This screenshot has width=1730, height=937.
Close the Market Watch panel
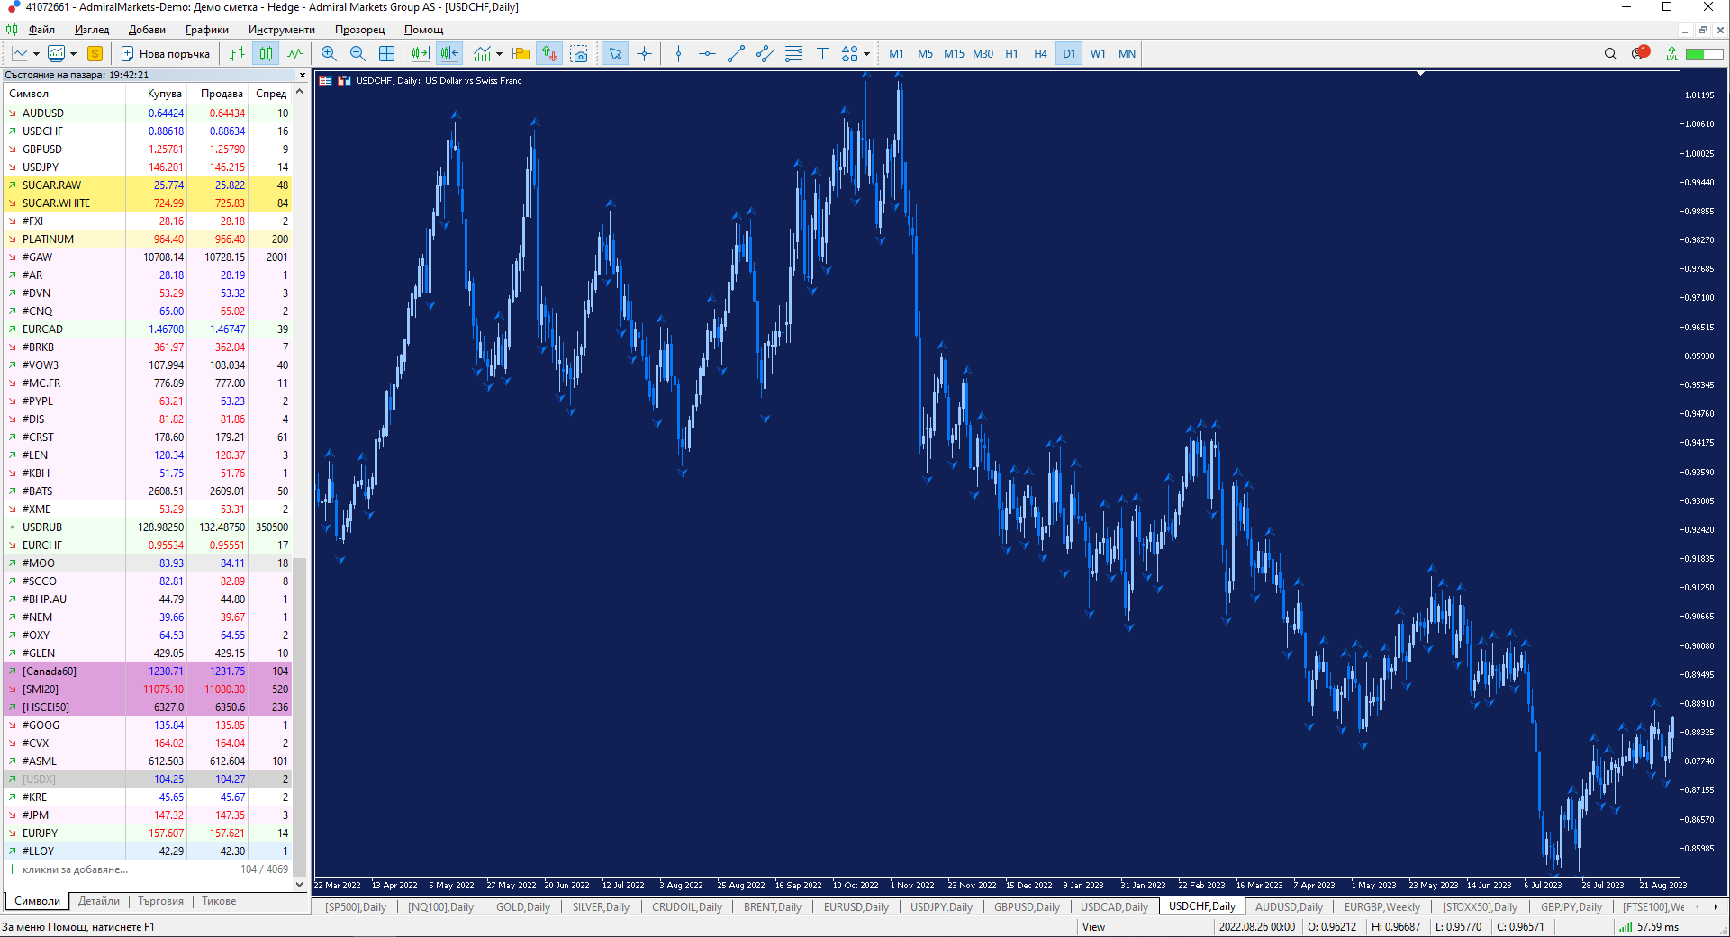click(303, 76)
